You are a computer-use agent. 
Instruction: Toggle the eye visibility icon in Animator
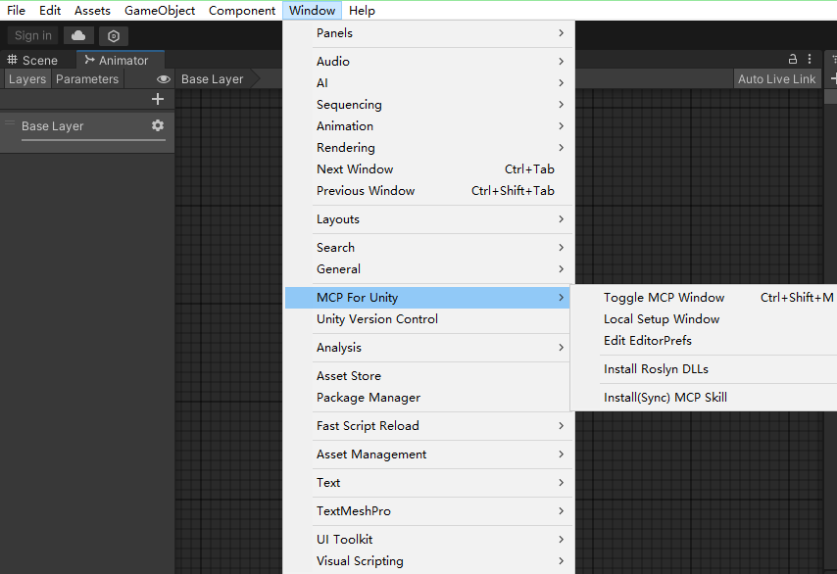coord(164,79)
